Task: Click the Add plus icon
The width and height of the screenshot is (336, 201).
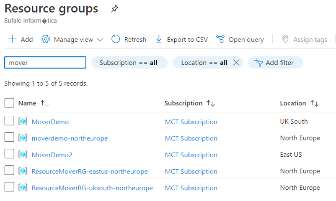Action: click(x=13, y=39)
